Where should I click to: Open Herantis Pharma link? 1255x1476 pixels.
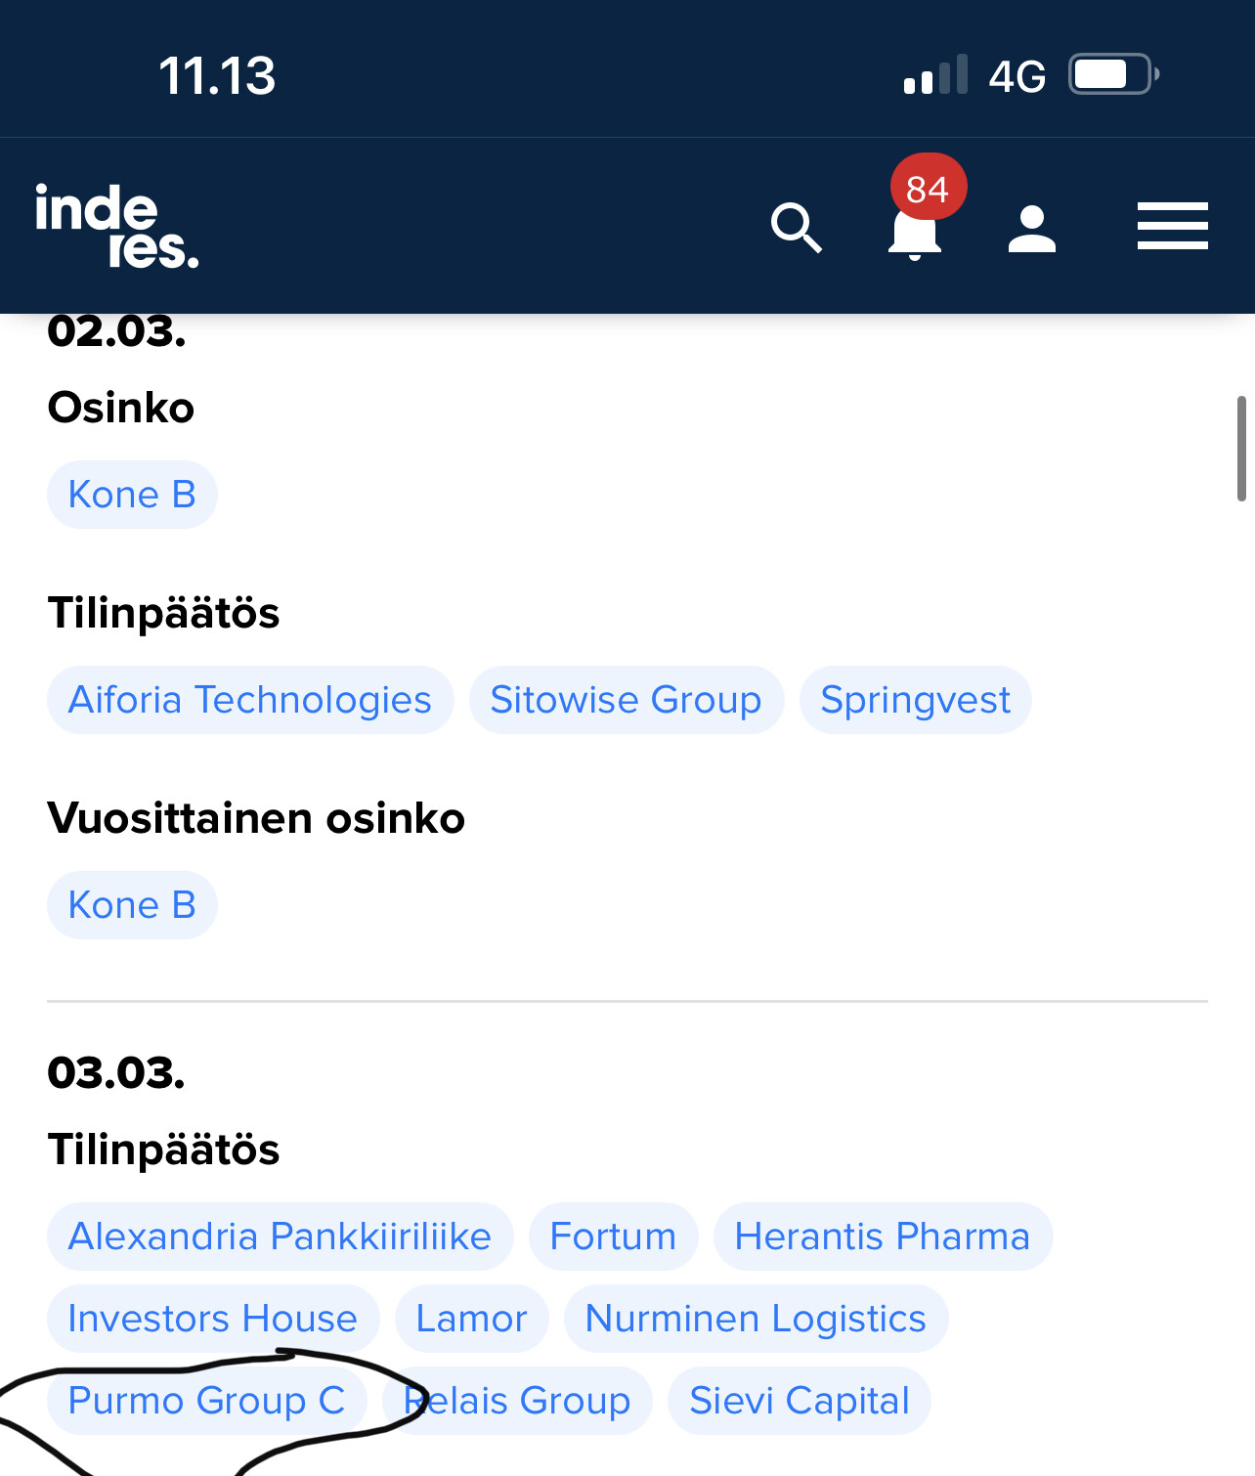click(882, 1237)
